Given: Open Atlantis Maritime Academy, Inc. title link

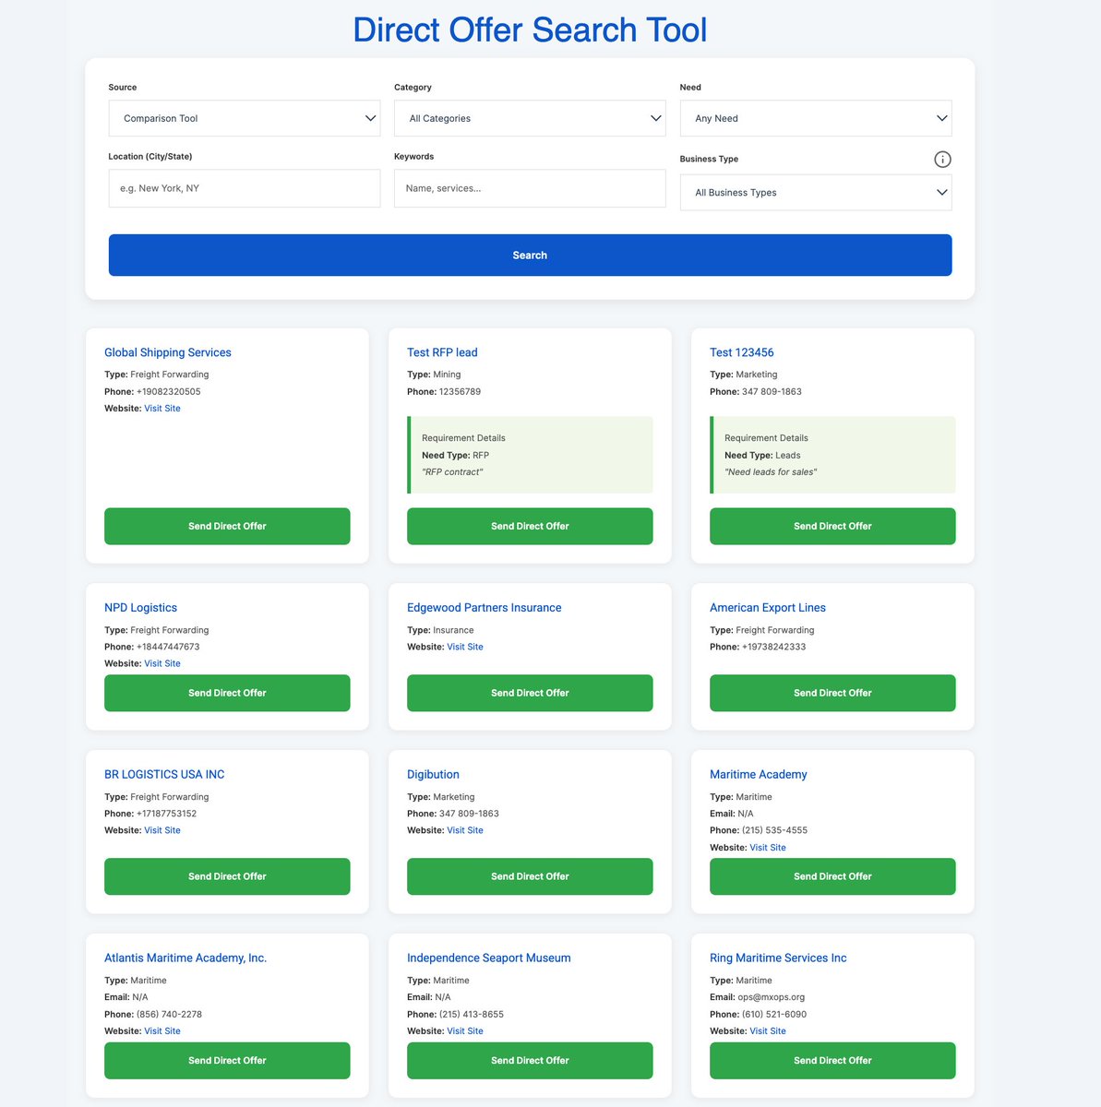Looking at the screenshot, I should [185, 958].
